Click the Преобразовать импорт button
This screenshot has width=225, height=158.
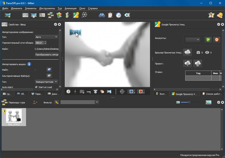pos(46,55)
